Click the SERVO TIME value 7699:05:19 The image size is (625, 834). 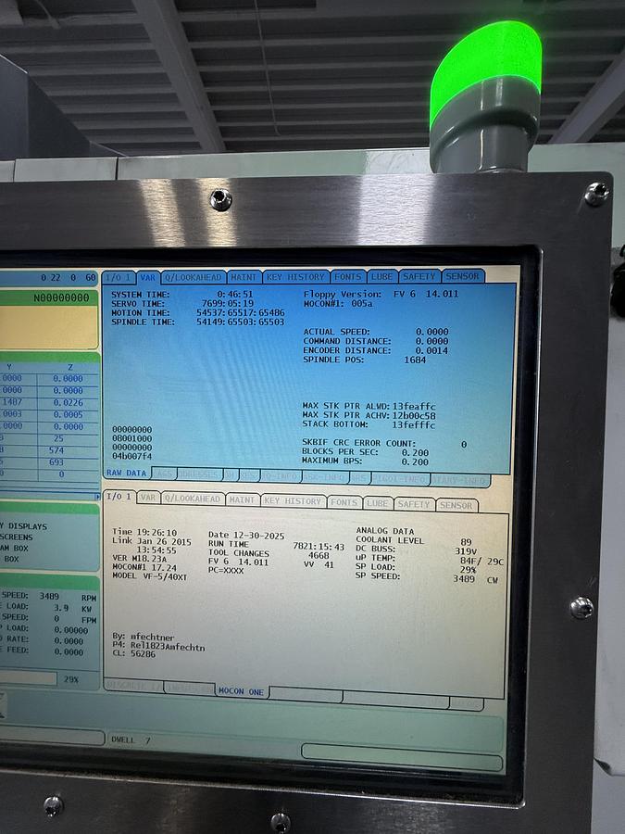tap(228, 303)
